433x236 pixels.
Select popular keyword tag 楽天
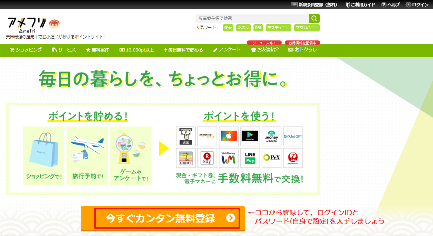228,28
